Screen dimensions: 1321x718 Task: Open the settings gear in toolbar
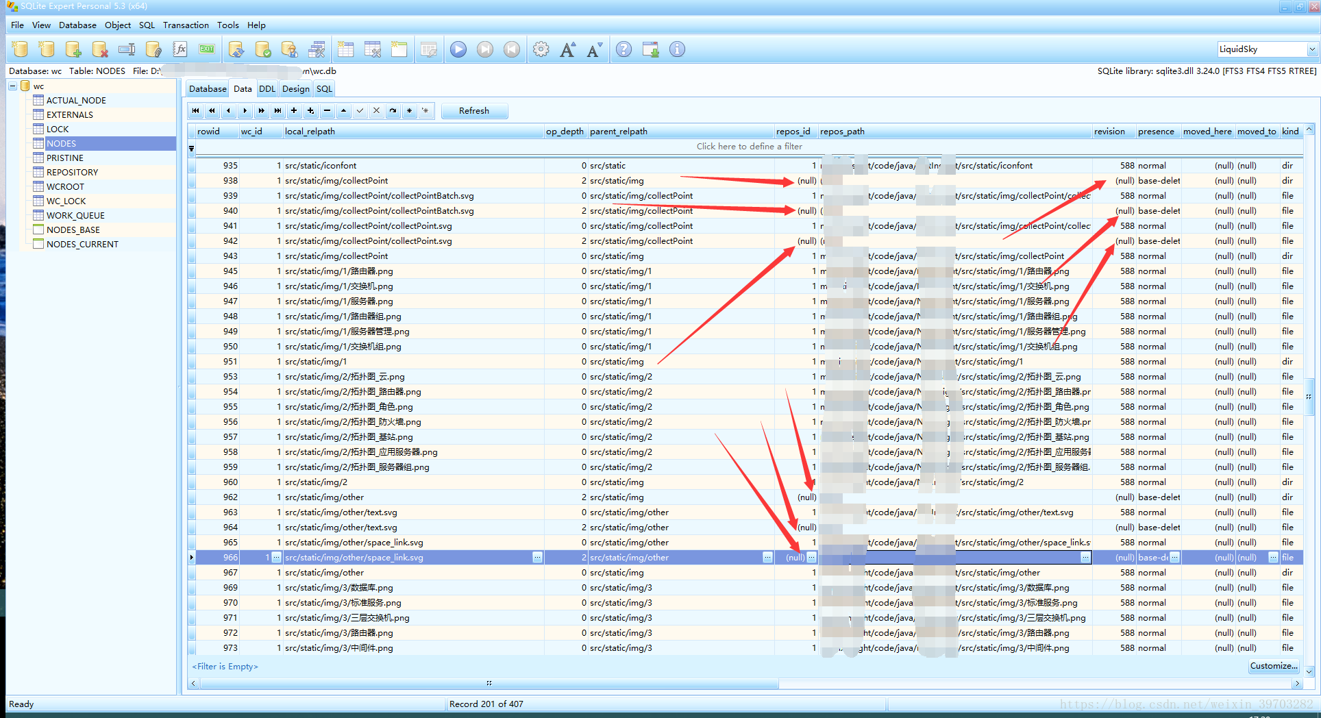pyautogui.click(x=541, y=49)
